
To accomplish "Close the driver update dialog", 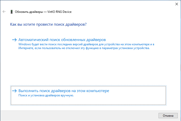I will (177, 4).
